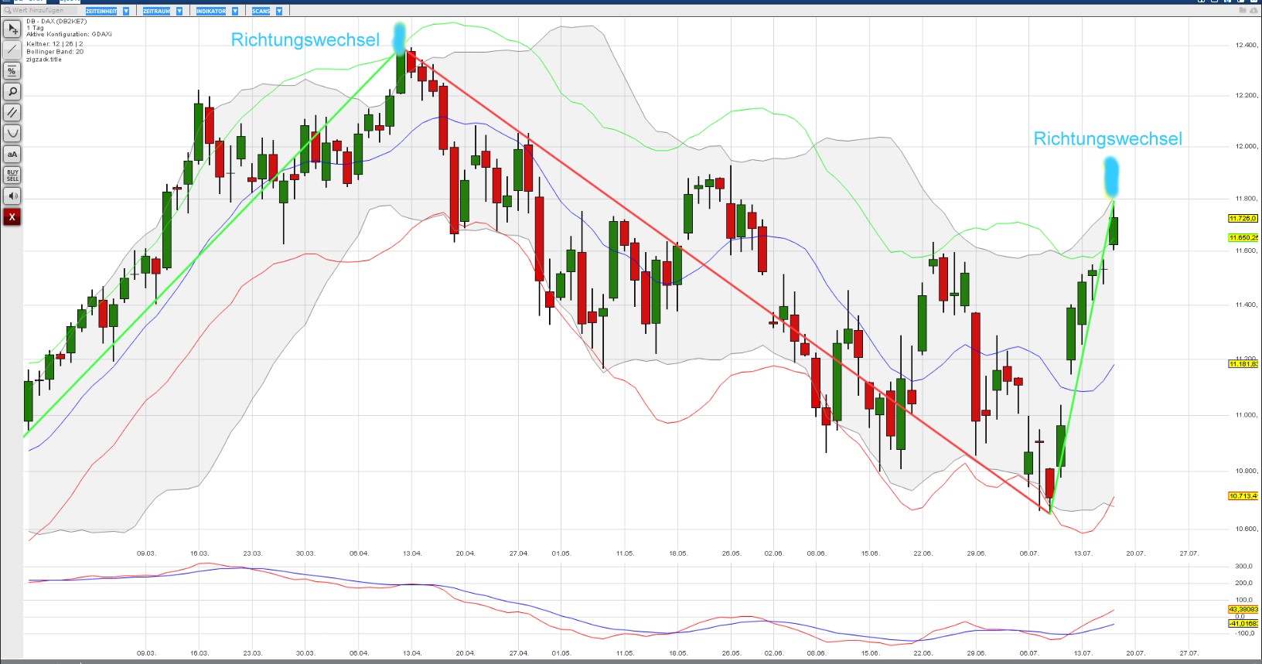Click the red X delete drawings button

pos(12,217)
